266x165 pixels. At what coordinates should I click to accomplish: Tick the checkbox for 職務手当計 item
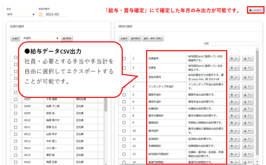(x=124, y=95)
